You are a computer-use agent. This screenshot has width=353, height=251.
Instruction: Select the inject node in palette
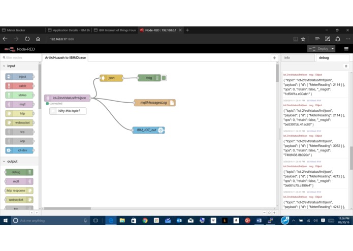20,77
